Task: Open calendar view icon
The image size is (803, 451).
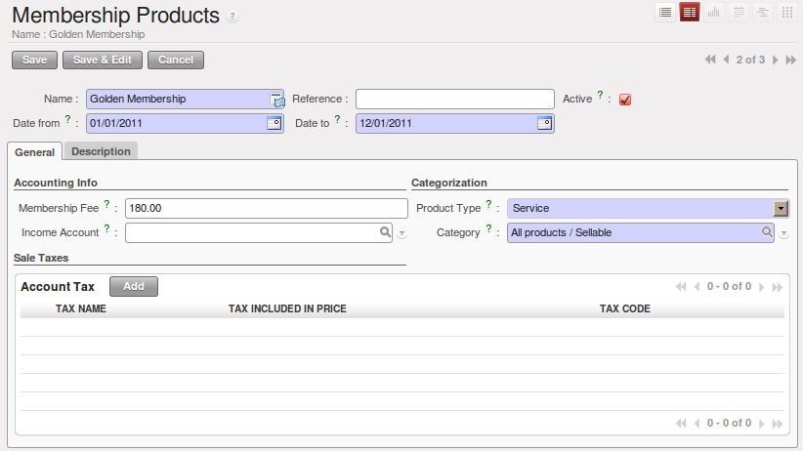Action: [739, 13]
